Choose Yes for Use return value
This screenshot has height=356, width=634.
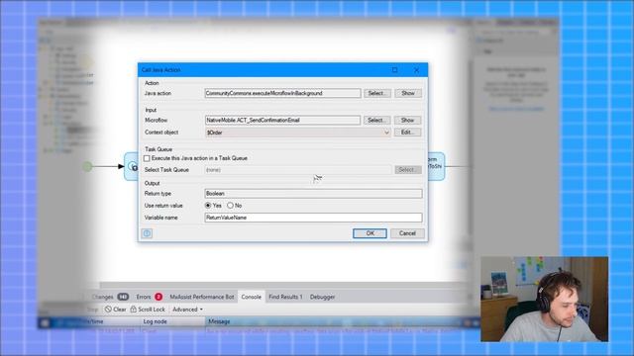coord(208,206)
